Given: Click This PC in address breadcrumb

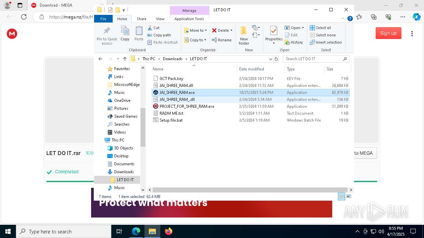Looking at the screenshot, I should click(x=149, y=59).
